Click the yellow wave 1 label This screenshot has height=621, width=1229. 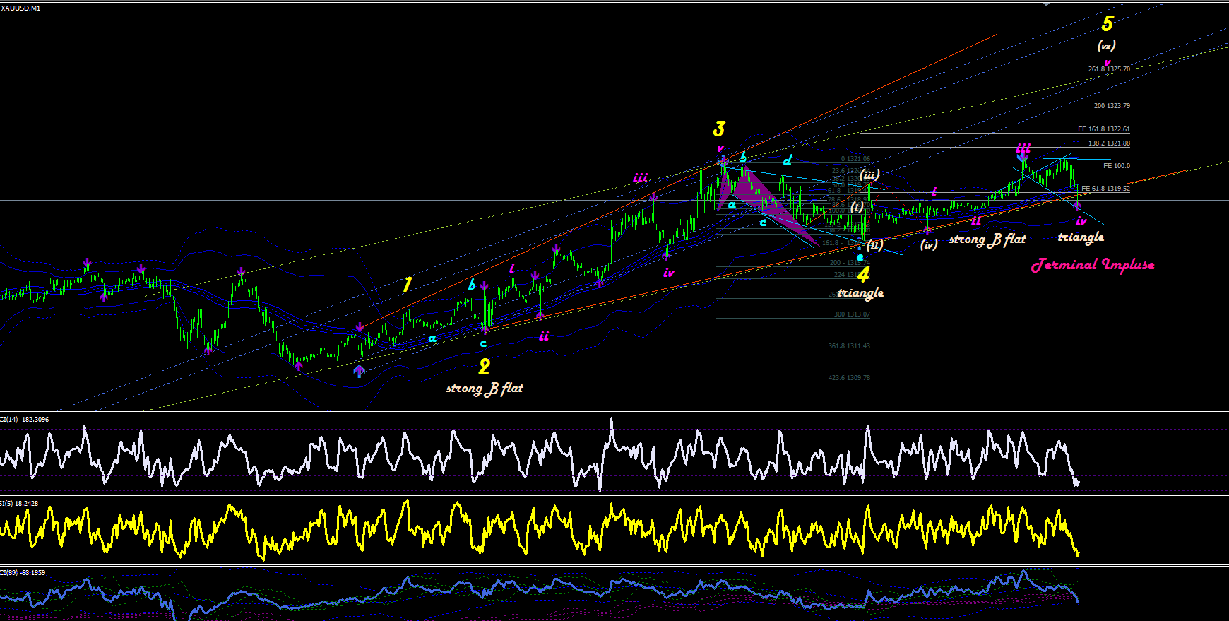[407, 285]
